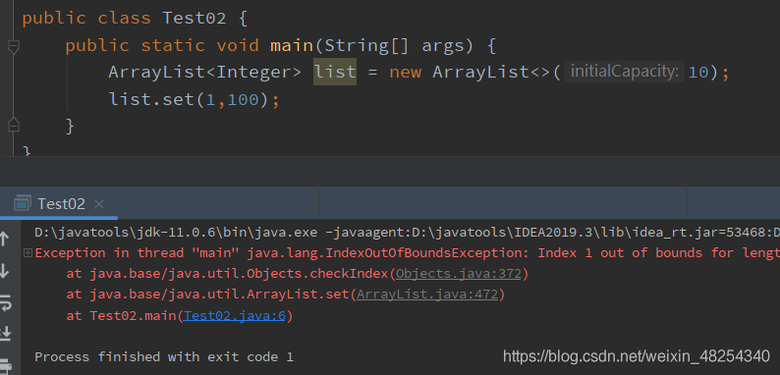Click the scroll-to-end console icon

[x=5, y=333]
